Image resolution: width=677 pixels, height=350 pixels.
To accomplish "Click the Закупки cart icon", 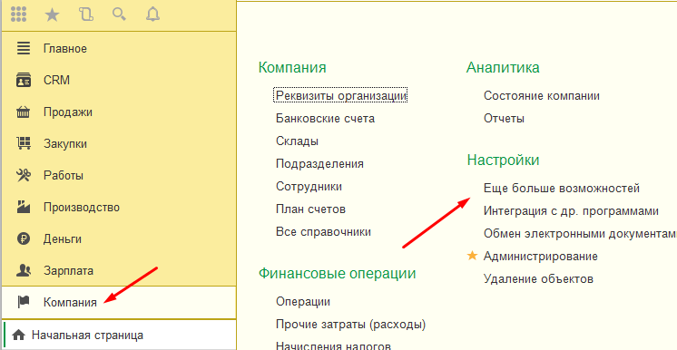I will pyautogui.click(x=24, y=143).
